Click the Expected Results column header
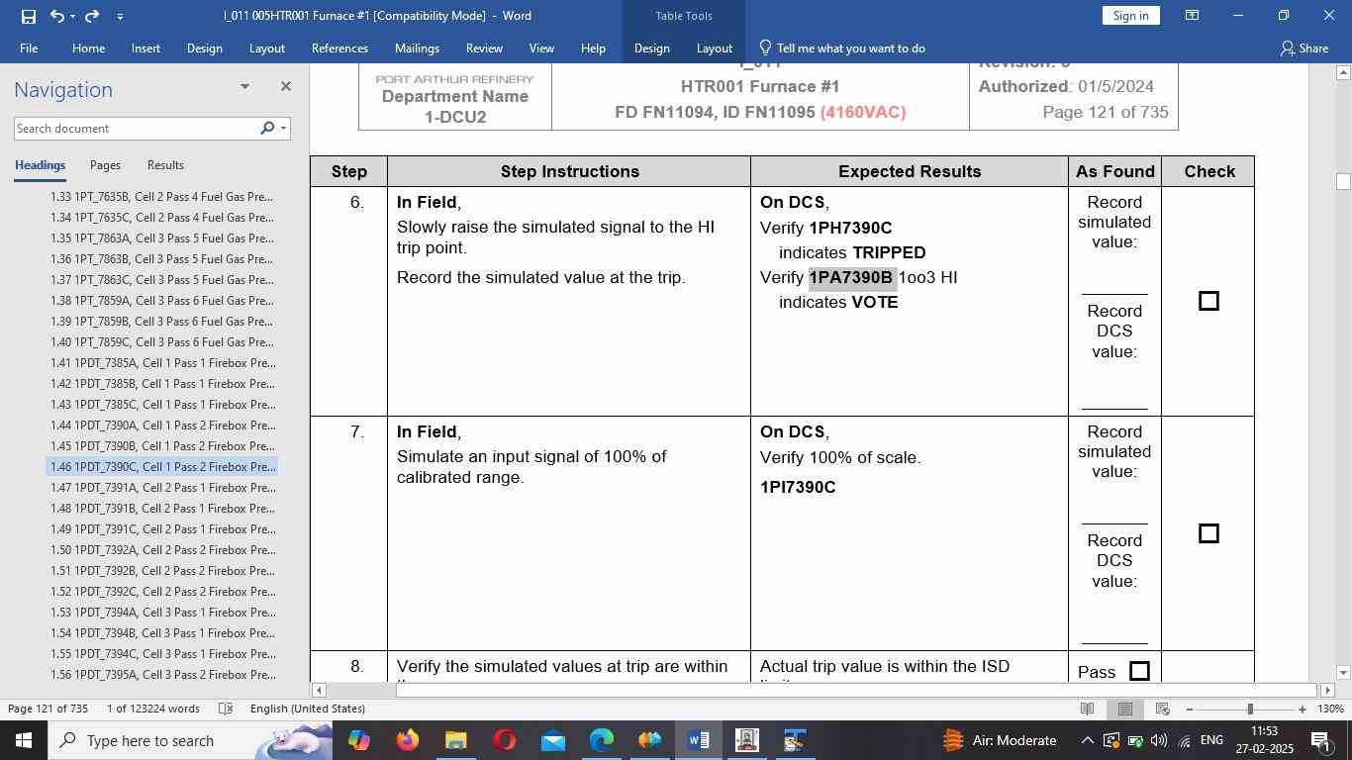 910,171
